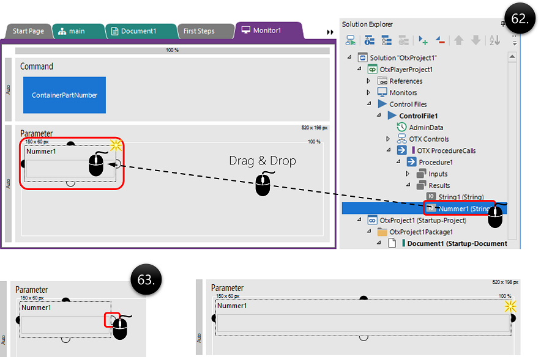Click the blue triangle with red minus icon
The height and width of the screenshot is (357, 541).
click(441, 40)
